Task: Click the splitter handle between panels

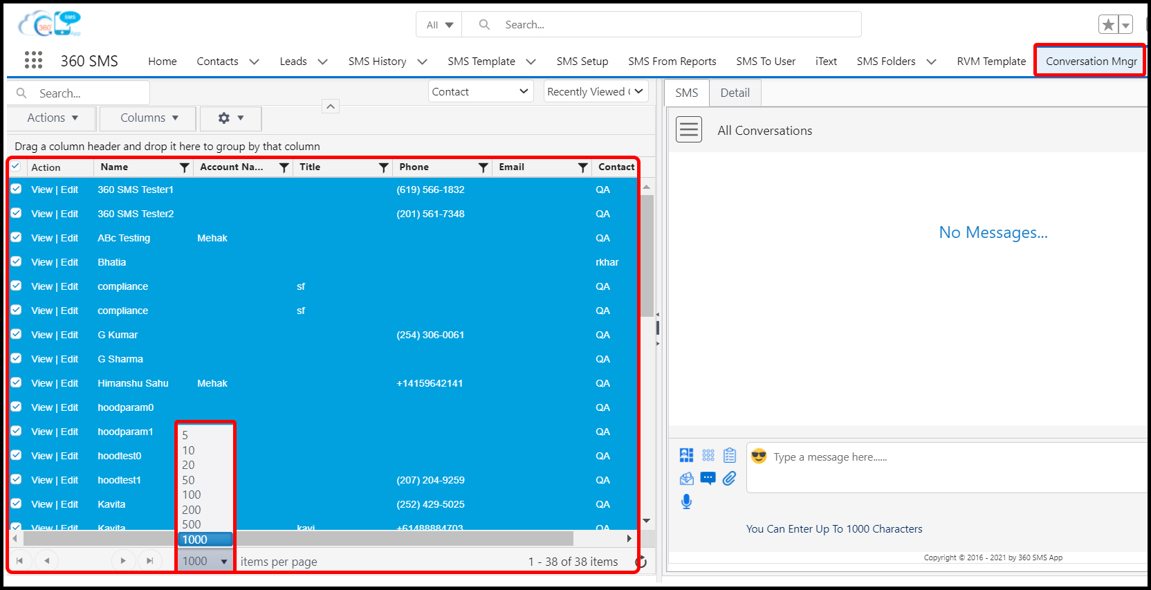Action: pos(657,328)
